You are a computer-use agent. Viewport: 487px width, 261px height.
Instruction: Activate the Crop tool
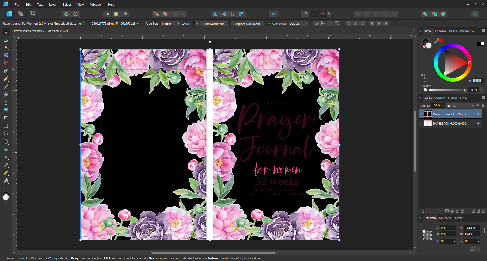(x=6, y=118)
